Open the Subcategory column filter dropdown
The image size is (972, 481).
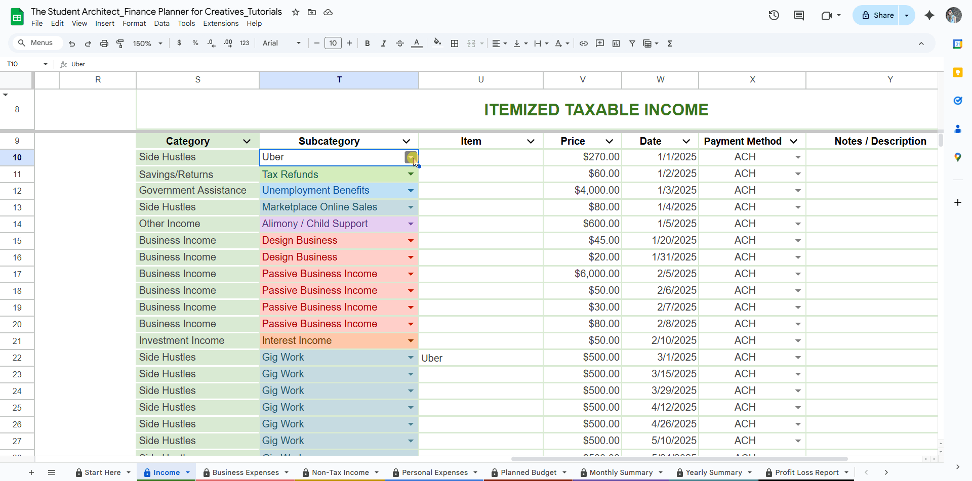tap(406, 141)
